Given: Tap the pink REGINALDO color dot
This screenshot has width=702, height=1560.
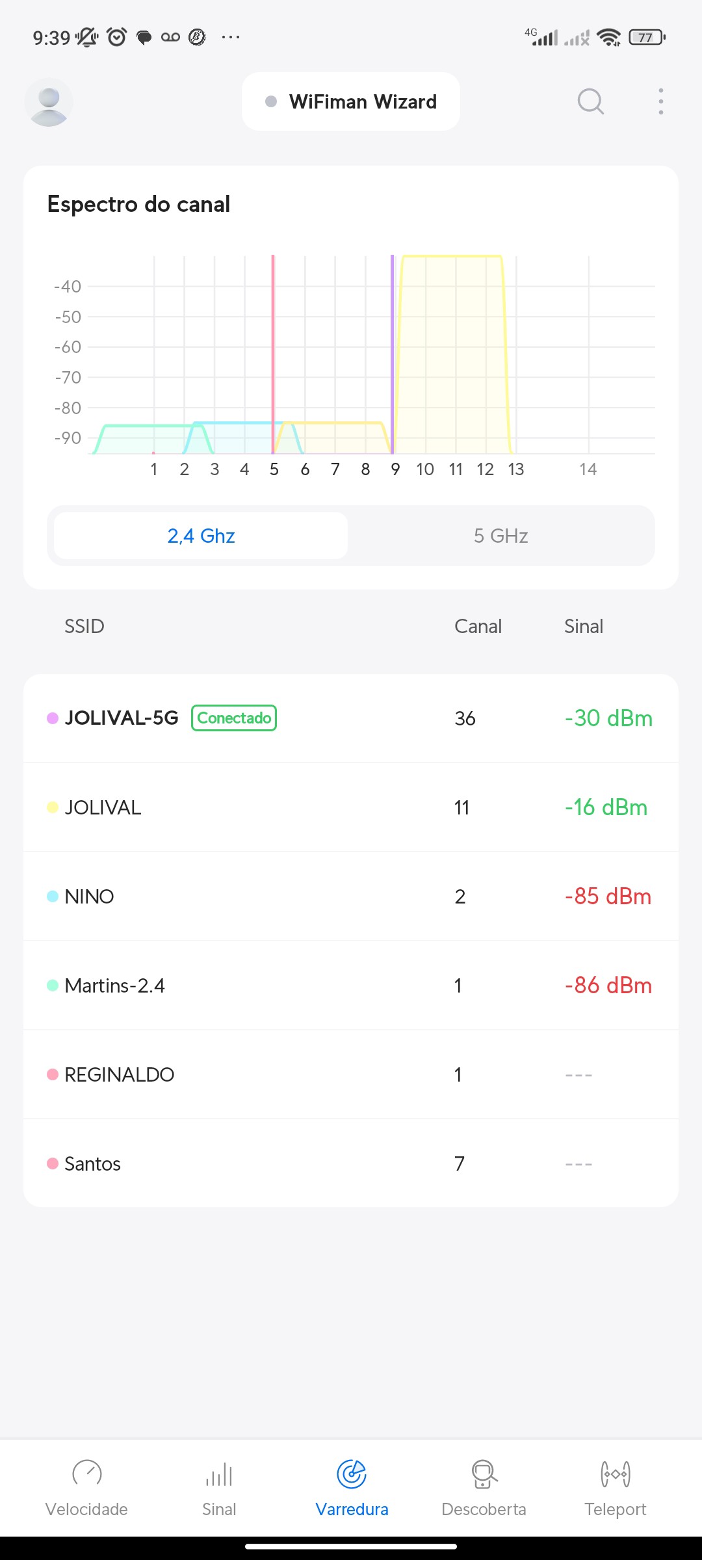Looking at the screenshot, I should [53, 1074].
